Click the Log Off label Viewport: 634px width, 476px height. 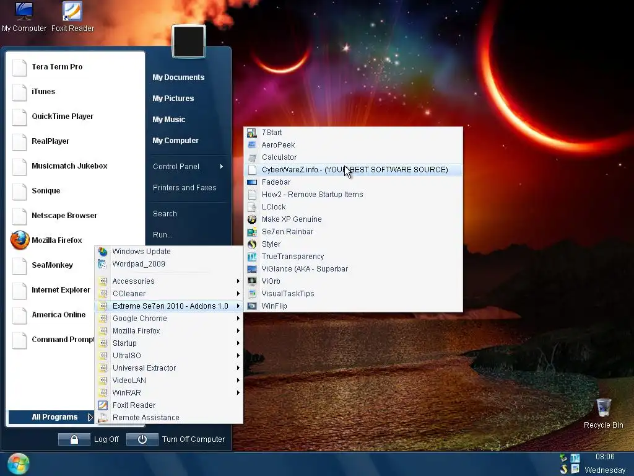106,439
